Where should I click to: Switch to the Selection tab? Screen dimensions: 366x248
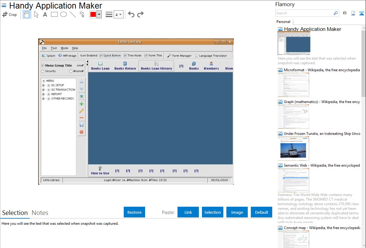tap(15, 213)
